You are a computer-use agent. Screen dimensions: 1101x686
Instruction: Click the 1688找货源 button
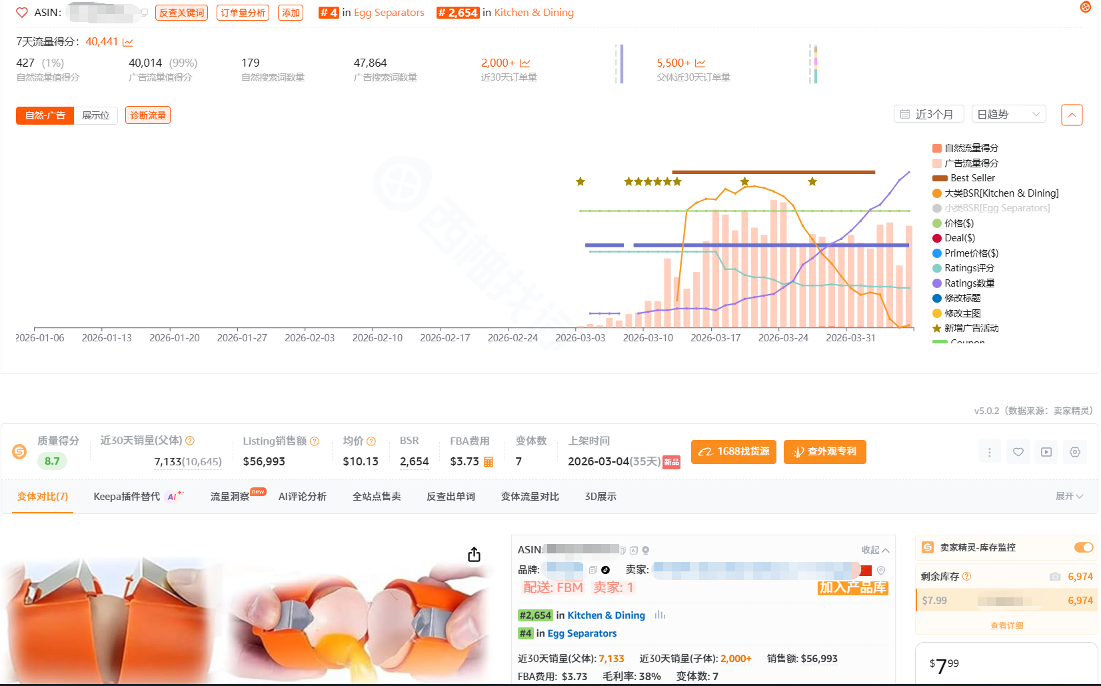733,452
